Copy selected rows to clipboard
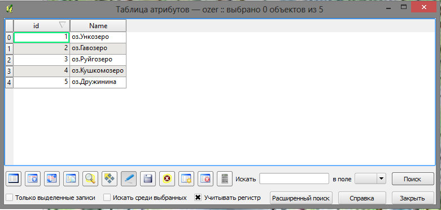The height and width of the screenshot is (210, 441). [71, 178]
